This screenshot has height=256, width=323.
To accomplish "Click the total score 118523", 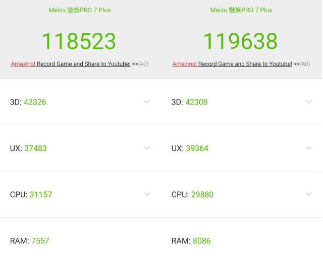I will pyautogui.click(x=79, y=41).
